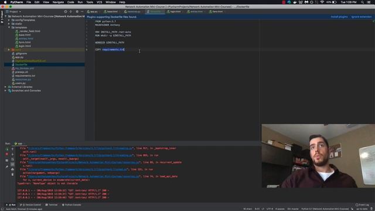The width and height of the screenshot is (375, 211).
Task: Click the print icon in Run panel
Action: pos(13,169)
